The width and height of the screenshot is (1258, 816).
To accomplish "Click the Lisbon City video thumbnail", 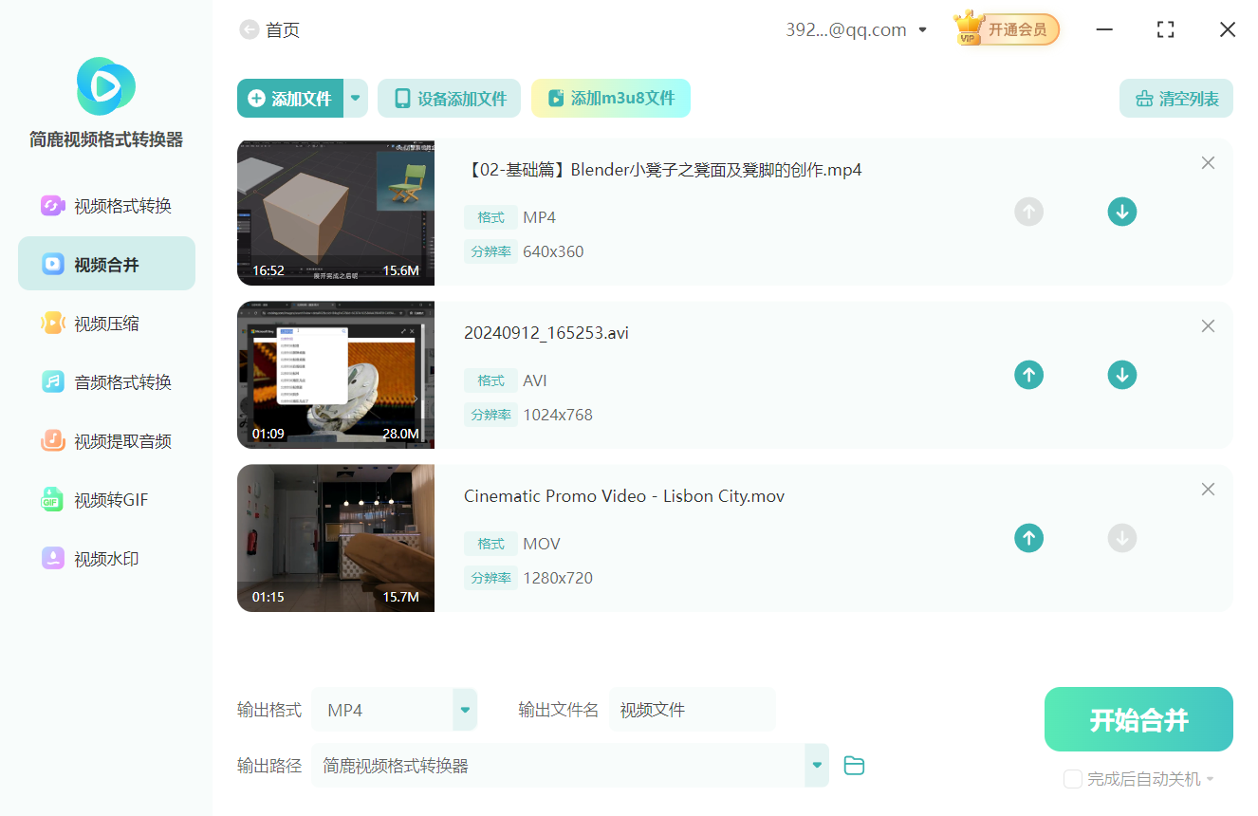I will pos(336,538).
